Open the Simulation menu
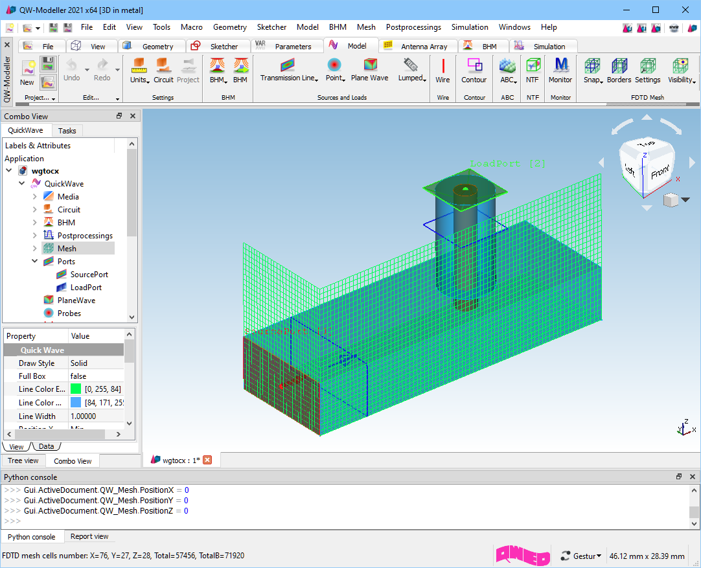 click(470, 27)
